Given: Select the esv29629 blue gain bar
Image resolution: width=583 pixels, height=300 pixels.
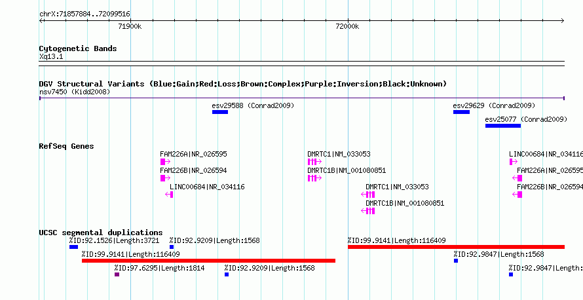Looking at the screenshot, I should (x=461, y=112).
